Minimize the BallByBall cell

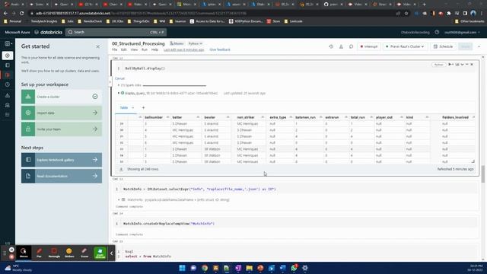point(466,64)
